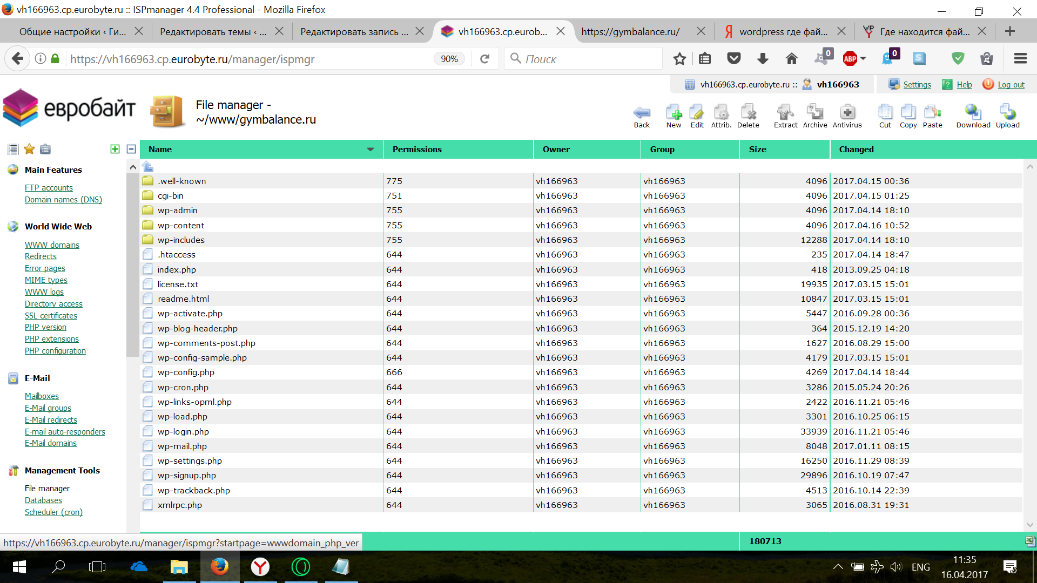
Task: Sort by the Size column header
Action: (785, 150)
